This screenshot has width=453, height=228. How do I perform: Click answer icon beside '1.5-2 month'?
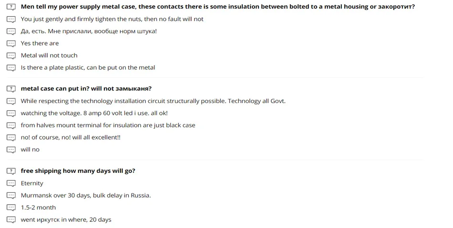click(11, 208)
